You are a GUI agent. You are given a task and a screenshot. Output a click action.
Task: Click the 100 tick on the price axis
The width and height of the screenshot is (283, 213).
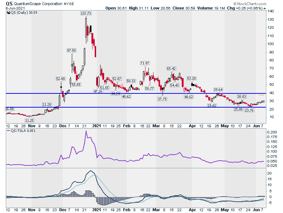(x=271, y=44)
